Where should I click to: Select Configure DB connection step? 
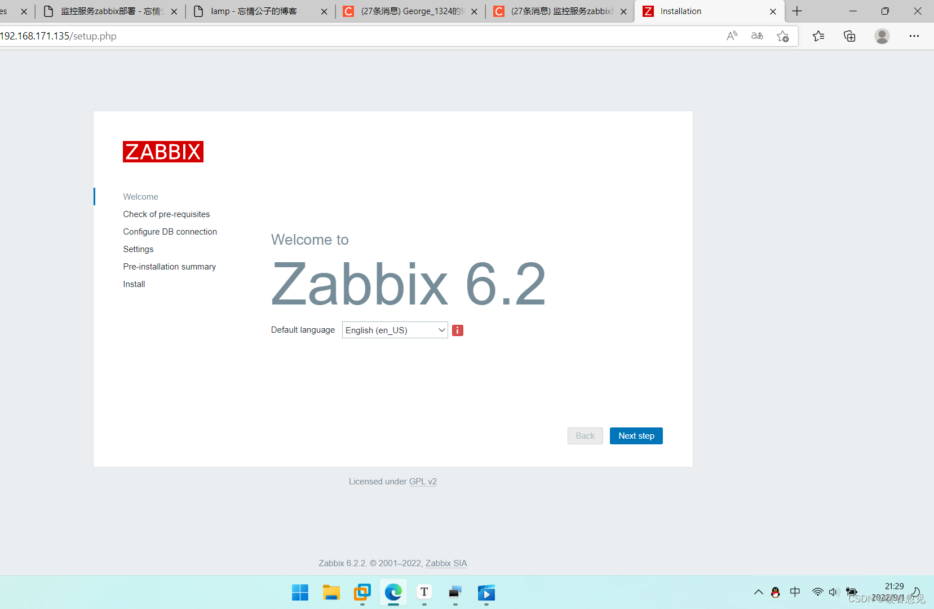(170, 232)
